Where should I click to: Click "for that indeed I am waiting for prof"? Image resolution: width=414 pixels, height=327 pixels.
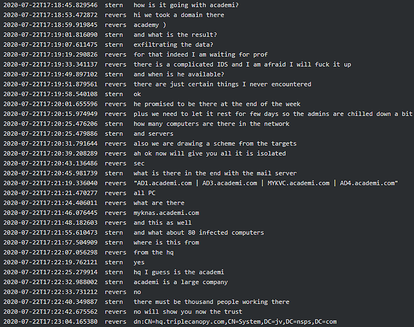click(201, 54)
